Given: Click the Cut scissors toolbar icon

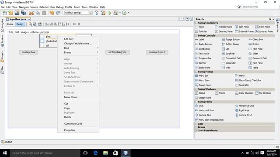Looking at the screenshot, I should click(31, 13).
